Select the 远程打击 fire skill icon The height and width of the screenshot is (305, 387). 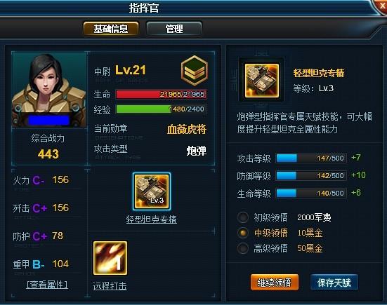110,258
